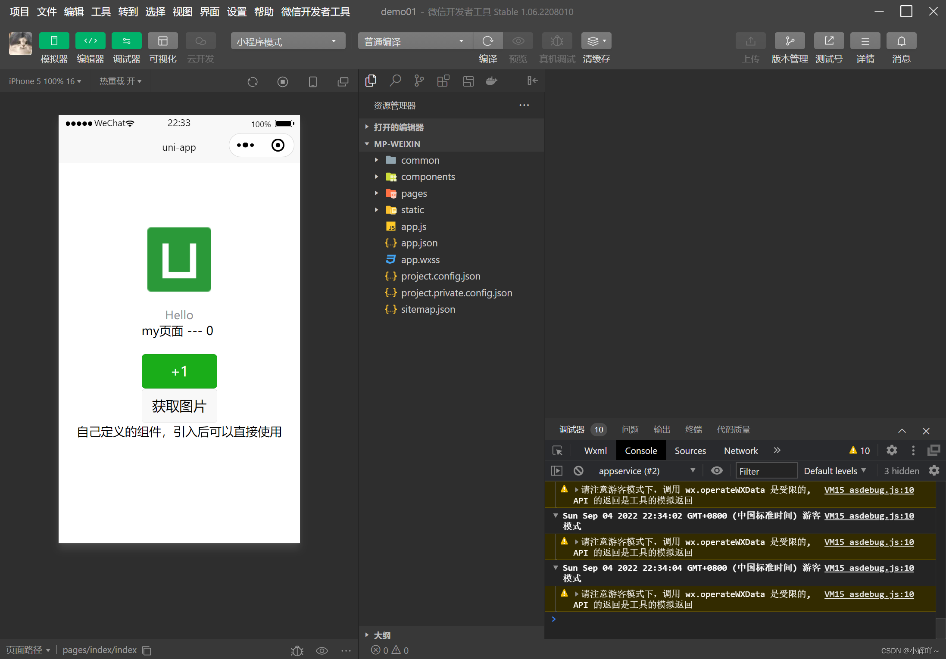
Task: Click the 真机调试 real device debug icon
Action: click(x=557, y=41)
